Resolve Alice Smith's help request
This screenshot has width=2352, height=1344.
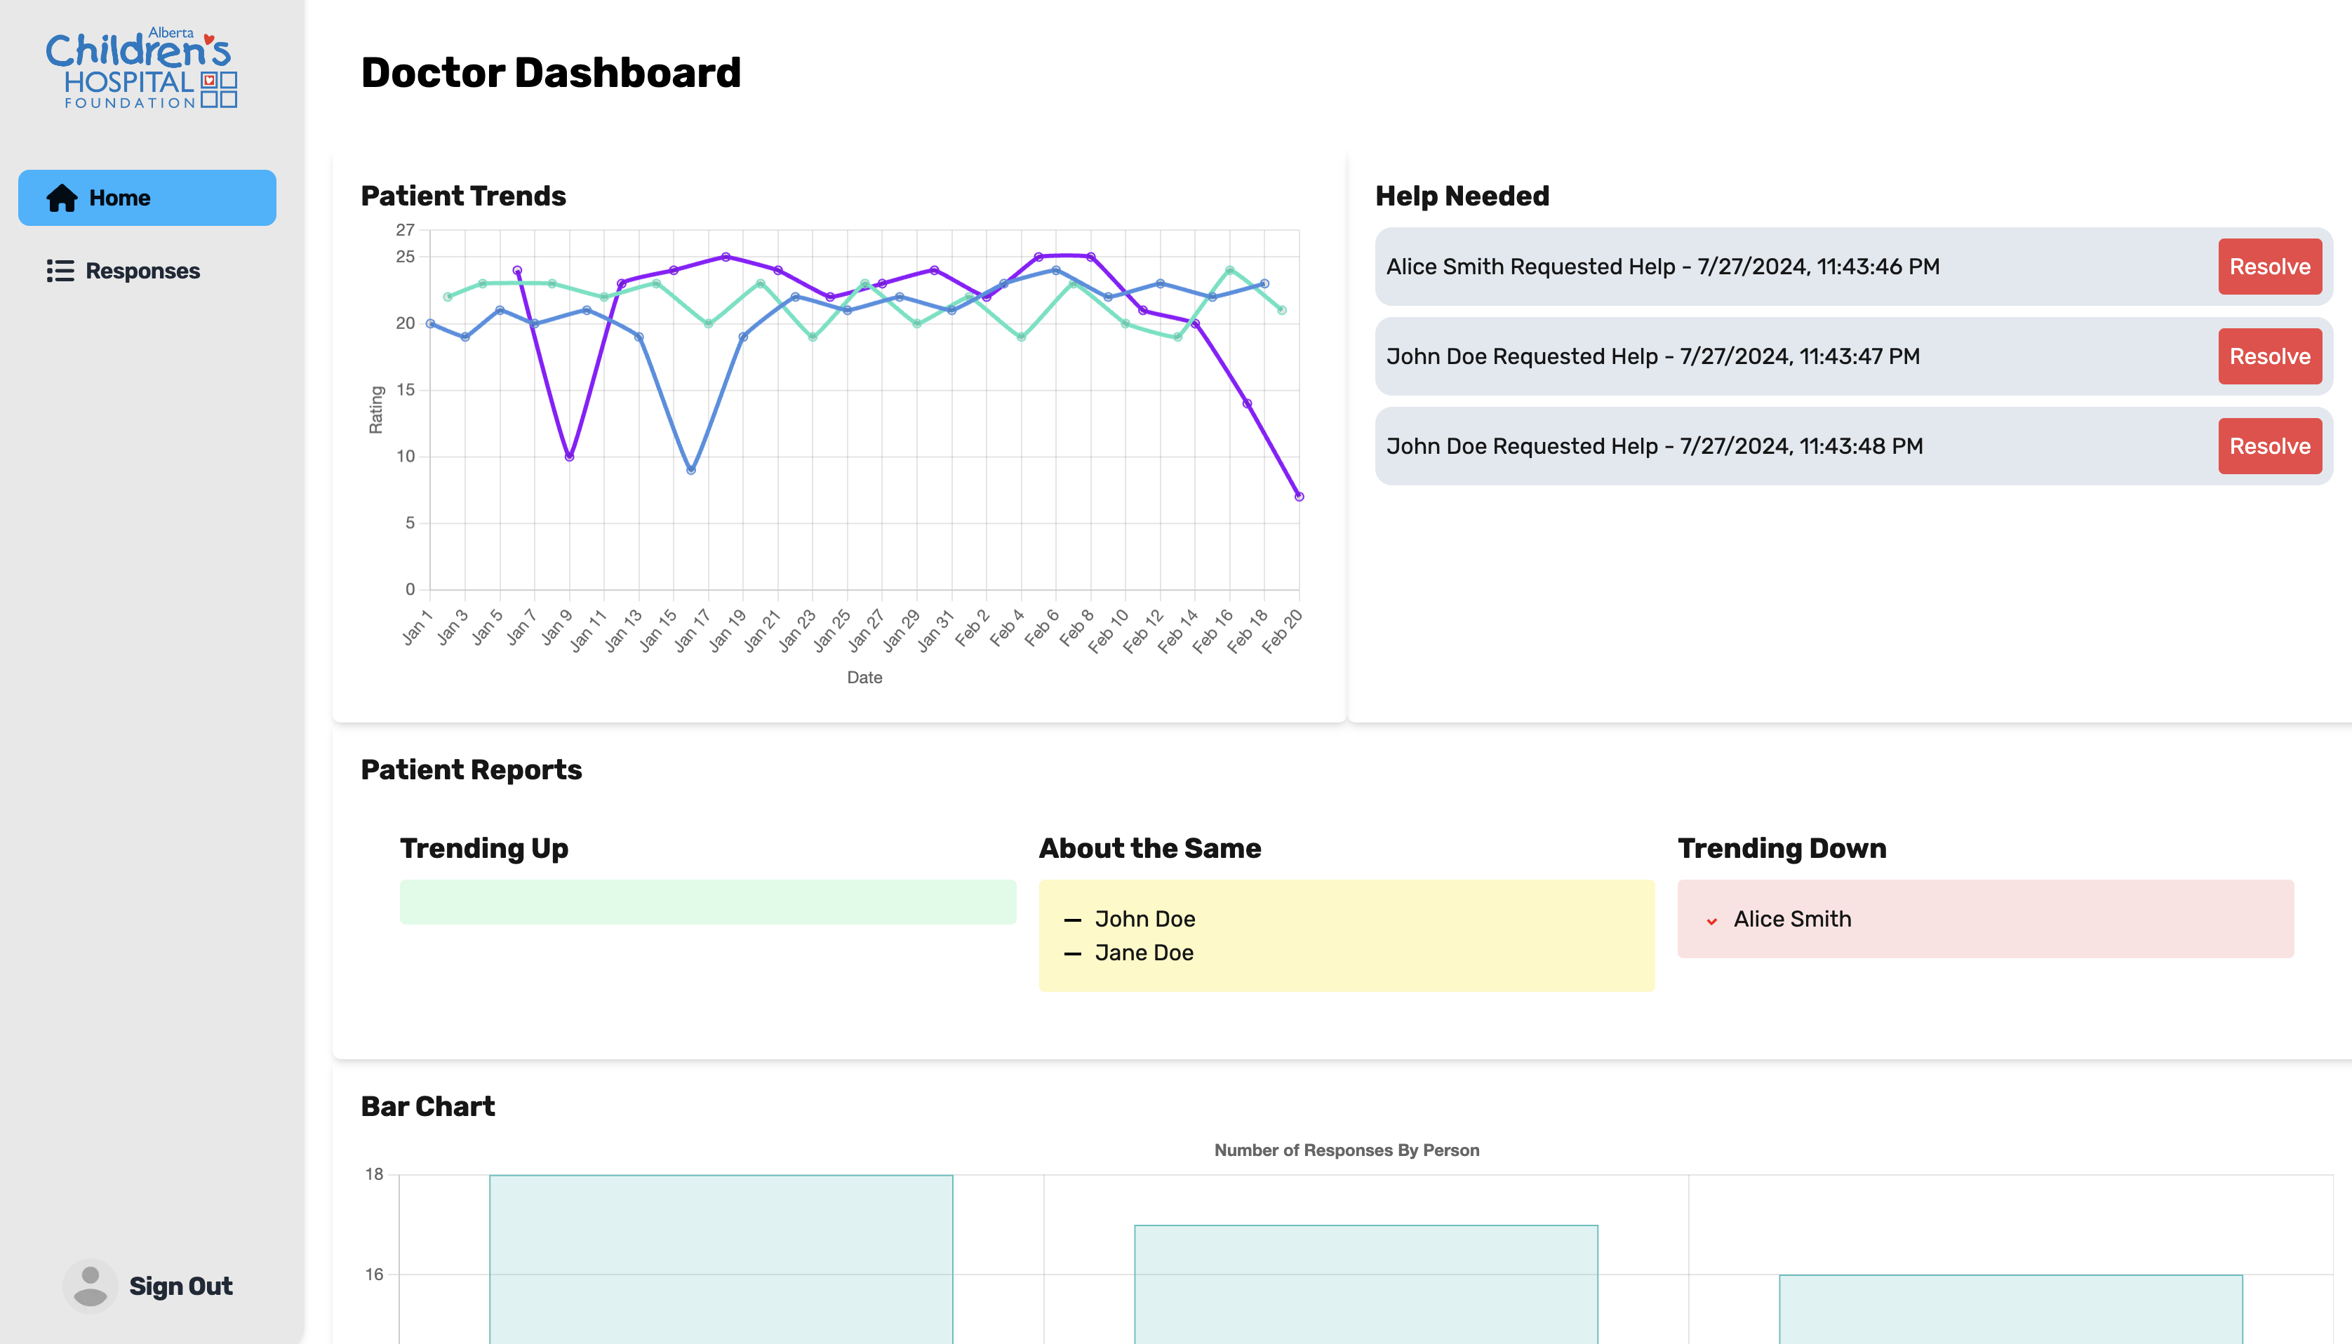click(2269, 267)
